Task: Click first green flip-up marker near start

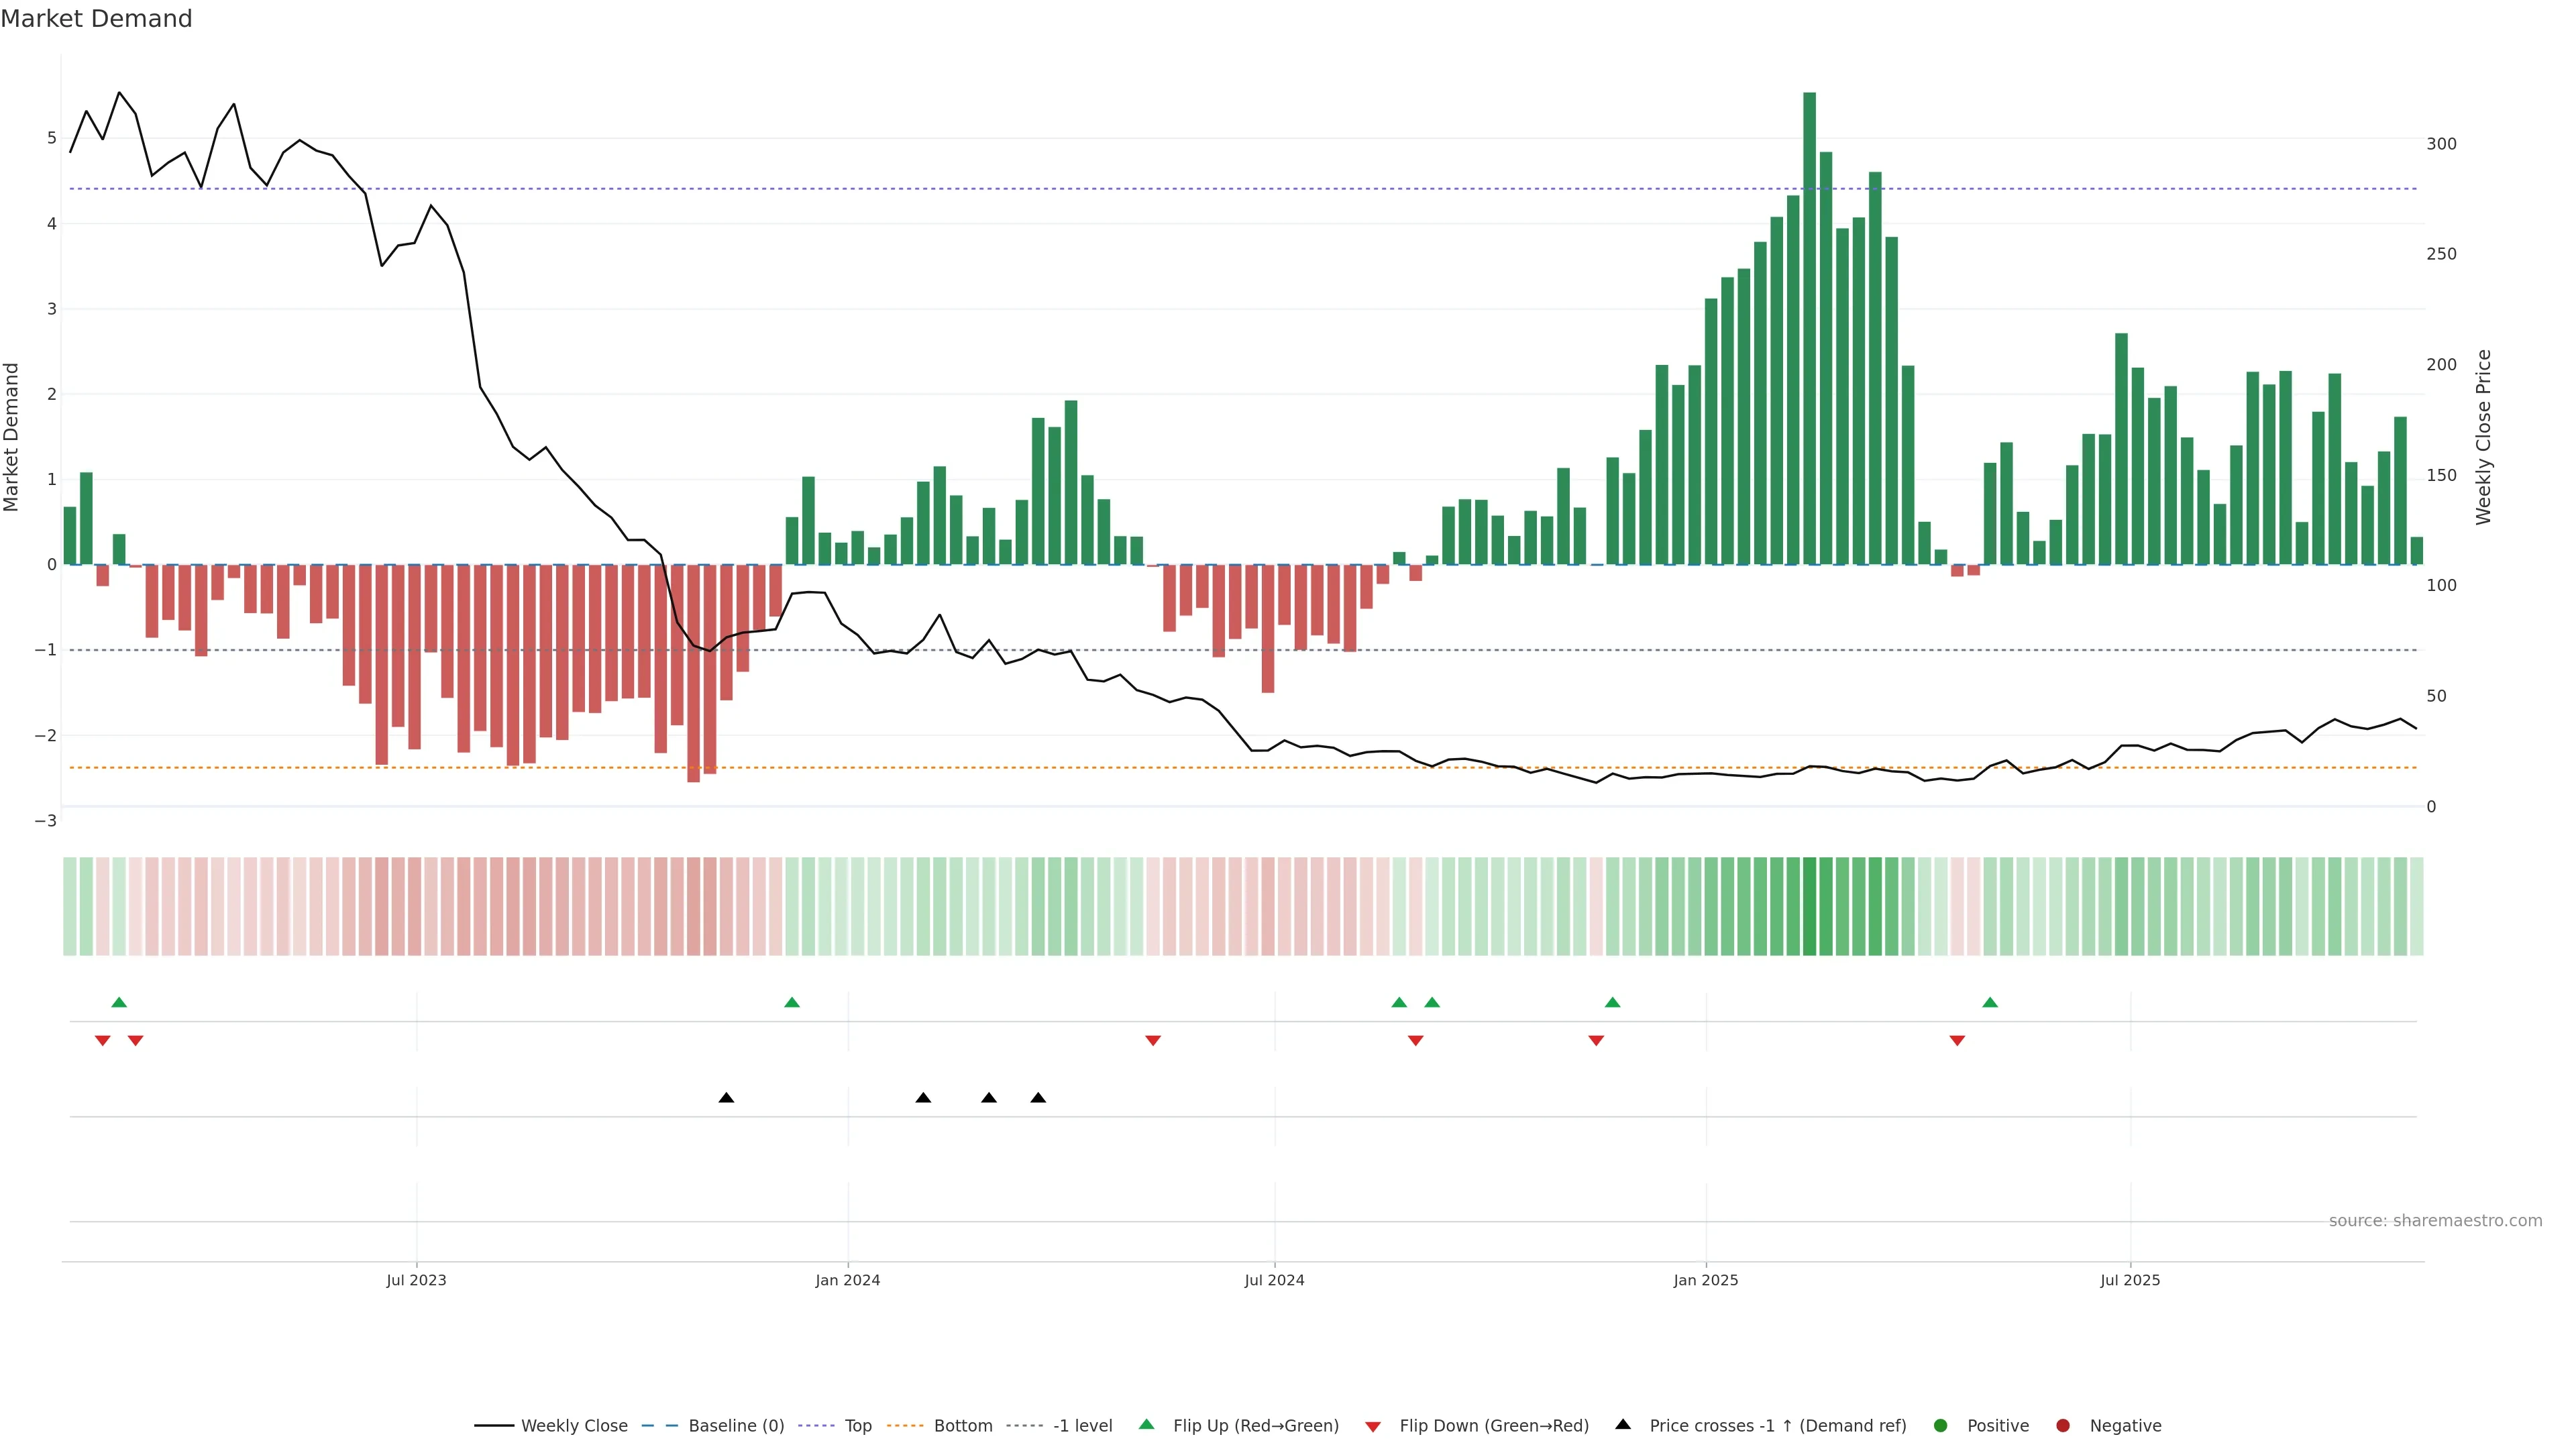Action: point(119,1003)
